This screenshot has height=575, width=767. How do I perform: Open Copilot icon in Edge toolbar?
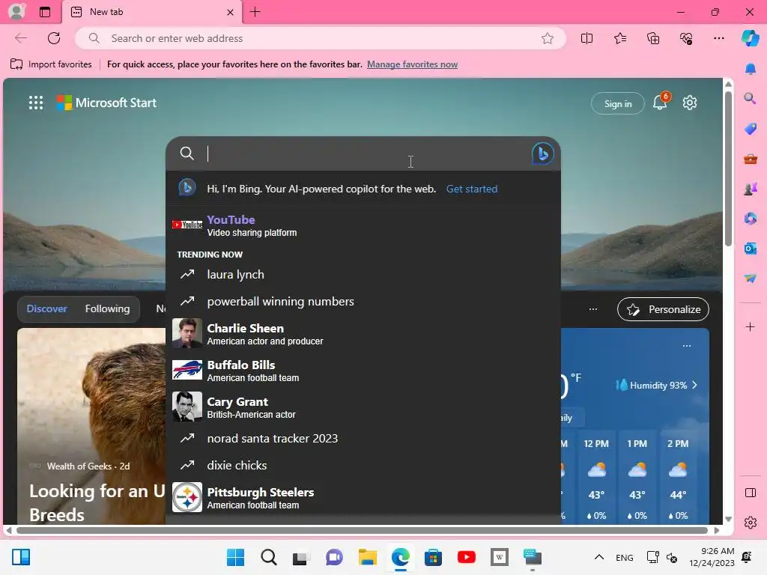(750, 38)
